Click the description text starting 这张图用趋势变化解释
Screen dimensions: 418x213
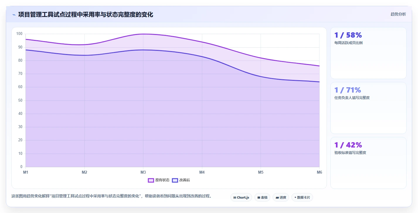point(111,196)
